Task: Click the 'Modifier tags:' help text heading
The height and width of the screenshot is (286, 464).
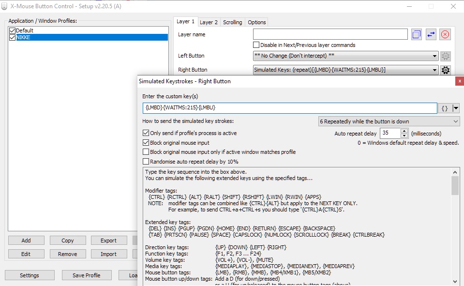Action: click(161, 191)
